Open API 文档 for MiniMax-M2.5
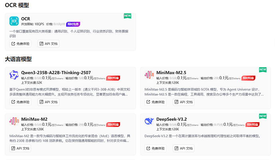 184,102
